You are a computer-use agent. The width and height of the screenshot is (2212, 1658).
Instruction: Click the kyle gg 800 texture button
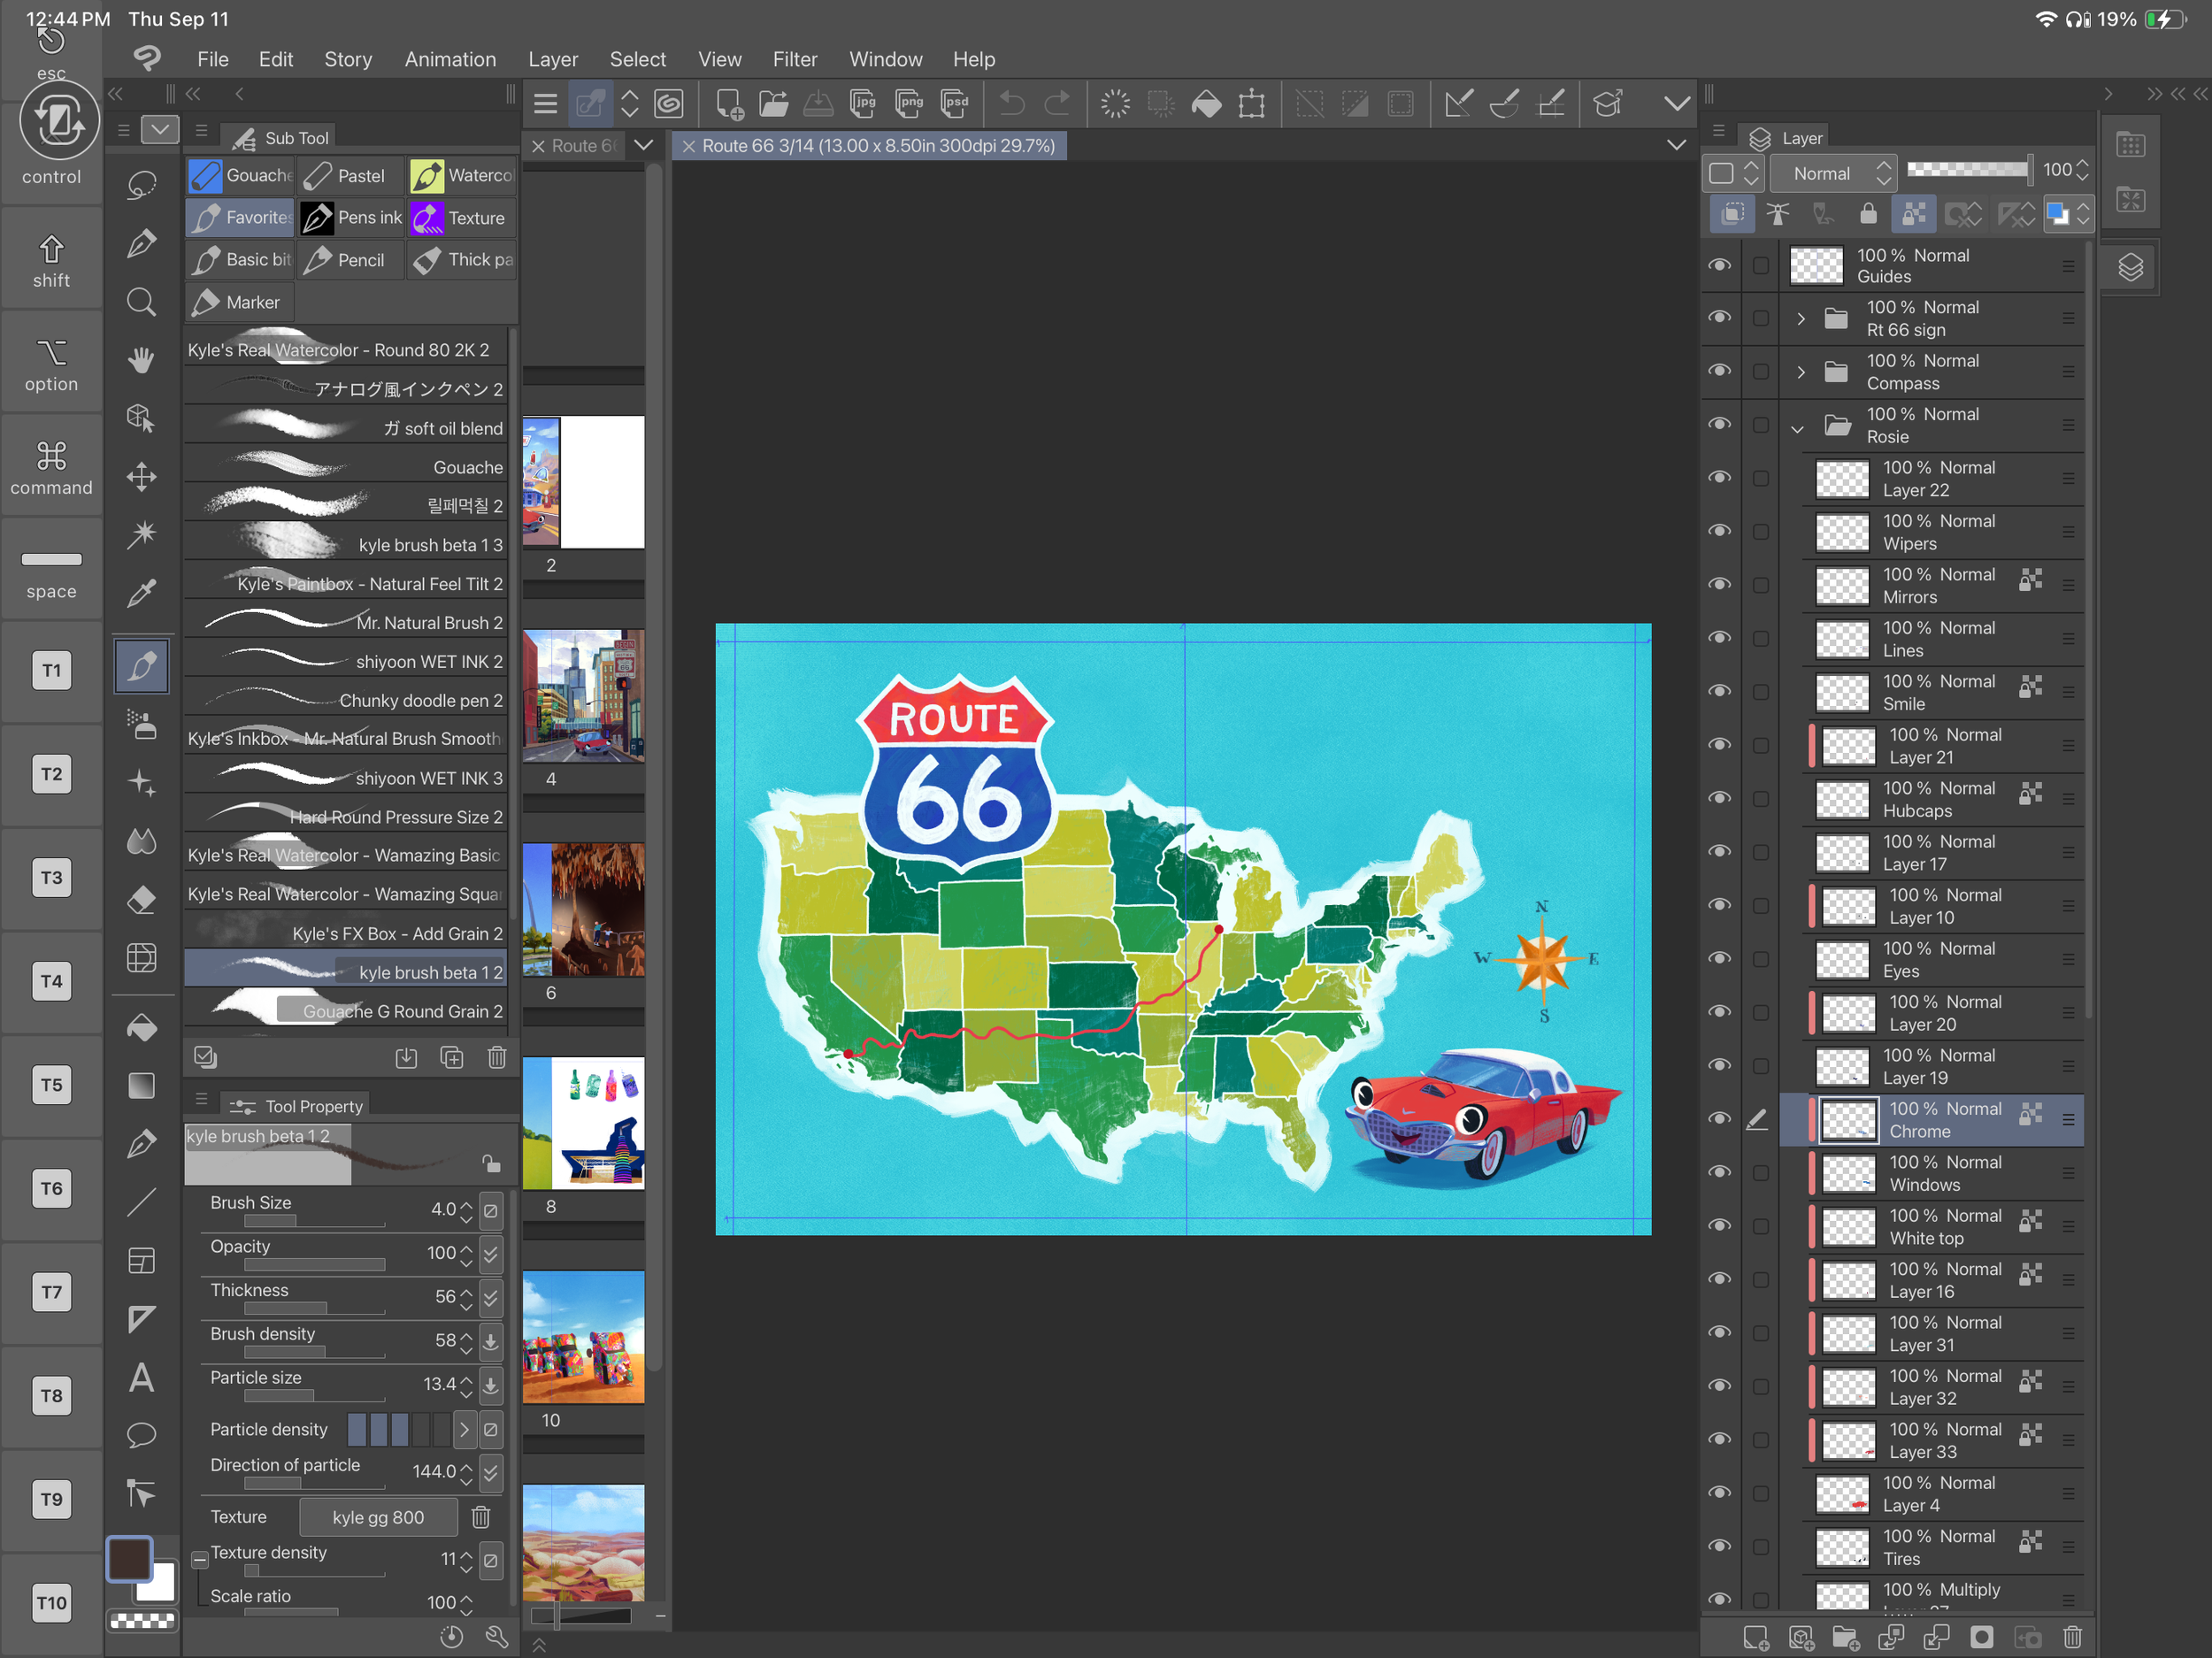(x=378, y=1517)
